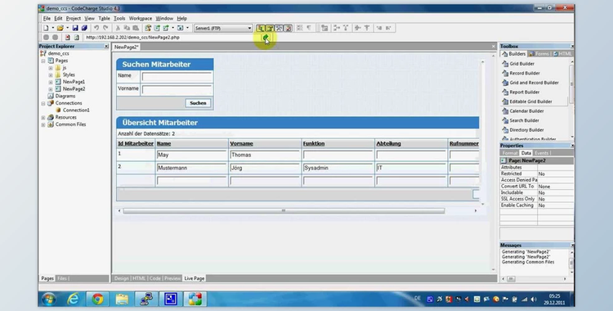Viewport: 613px width, 311px height.
Task: Open Google Chrome from the taskbar
Action: [97, 300]
